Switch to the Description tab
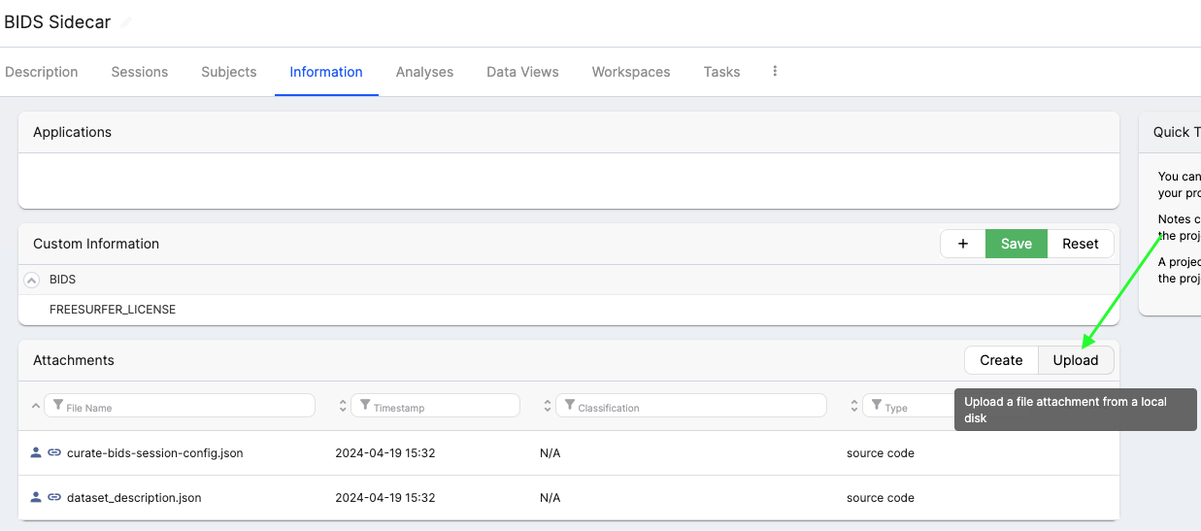 pos(42,72)
